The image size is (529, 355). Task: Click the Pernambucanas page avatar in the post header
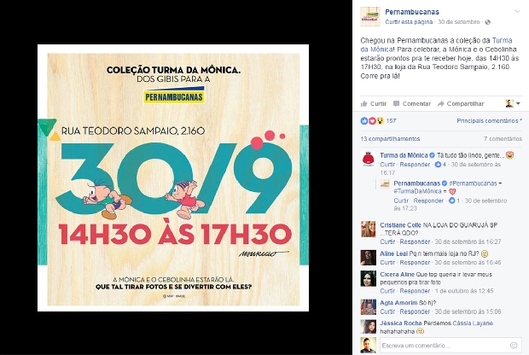[370, 16]
